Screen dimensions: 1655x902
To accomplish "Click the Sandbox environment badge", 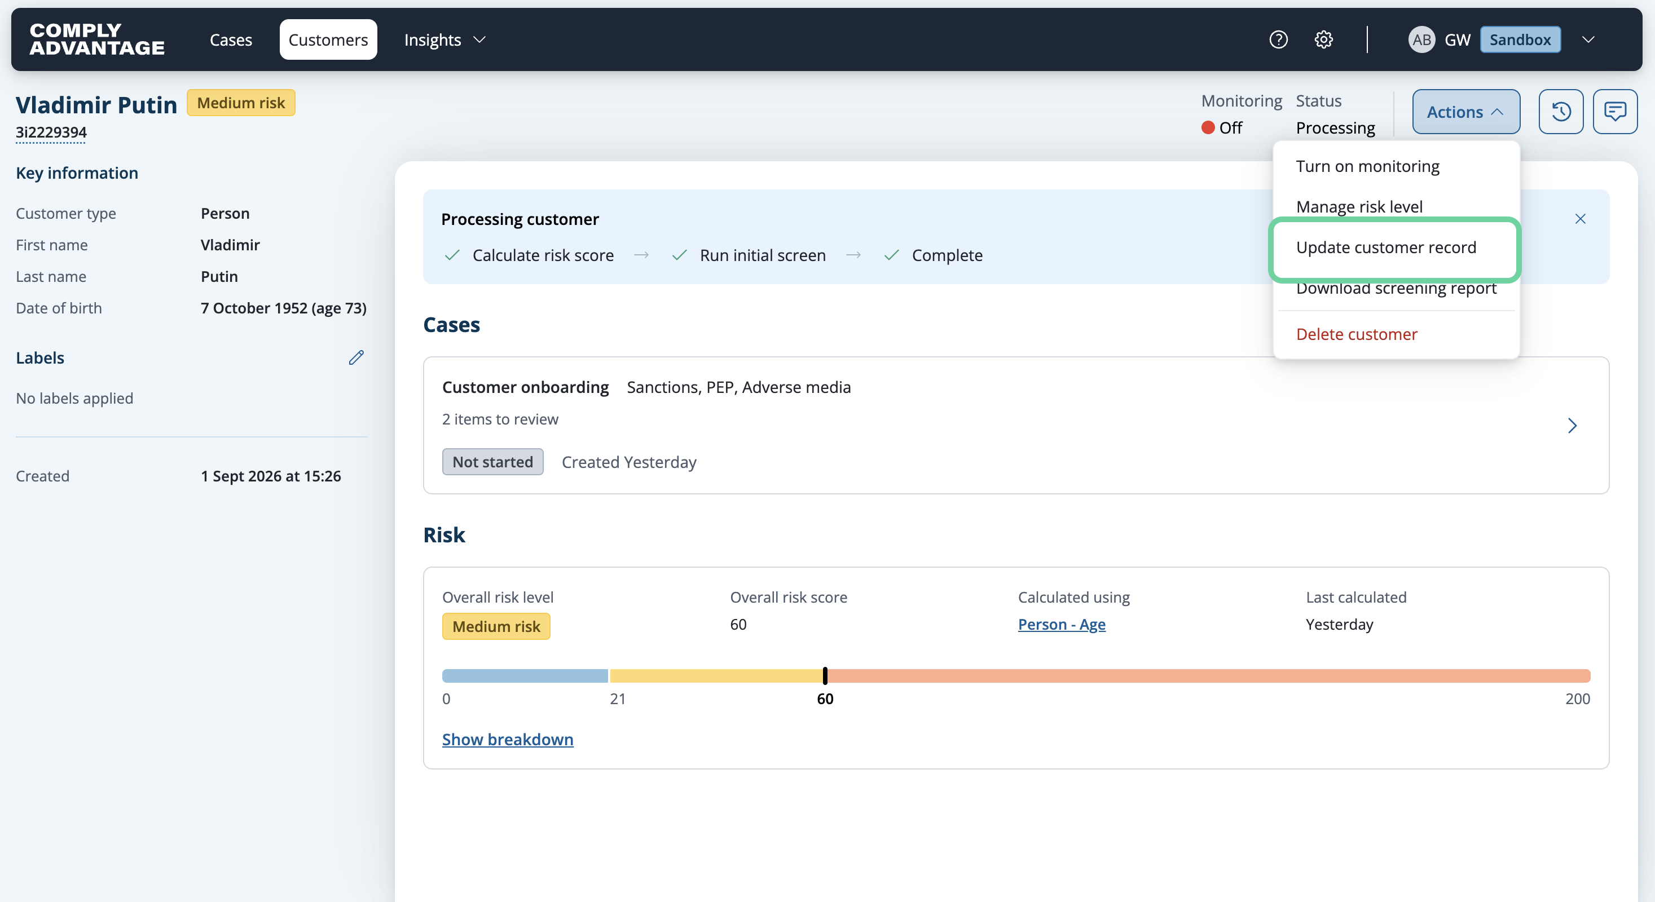I will click(x=1520, y=40).
